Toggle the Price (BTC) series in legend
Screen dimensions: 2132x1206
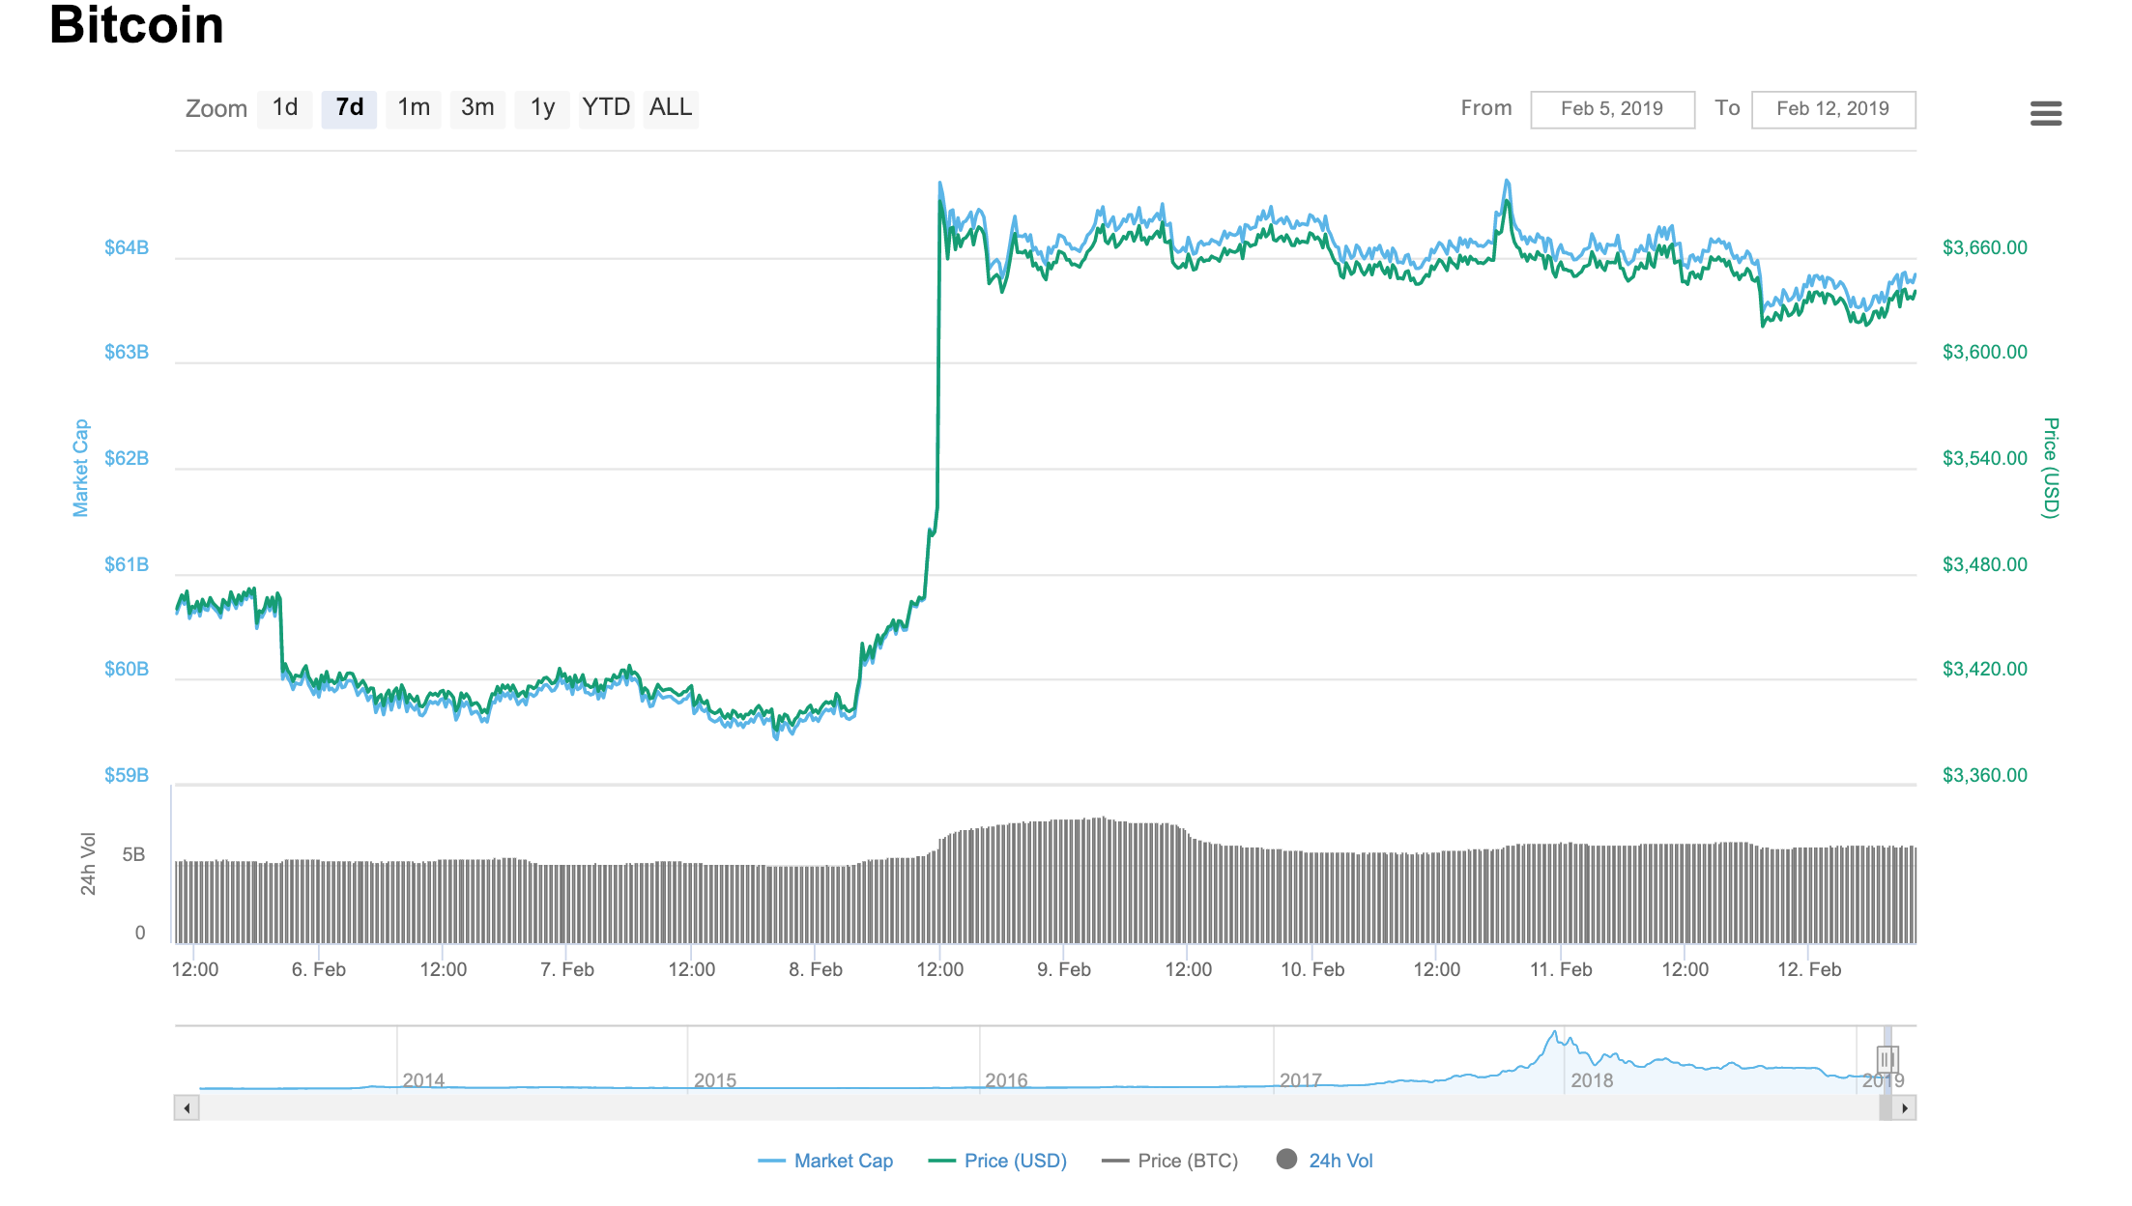tap(1169, 1161)
